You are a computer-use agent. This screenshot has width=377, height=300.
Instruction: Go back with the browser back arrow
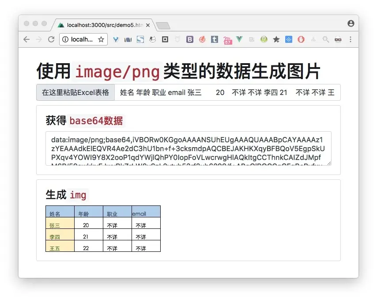coord(26,39)
